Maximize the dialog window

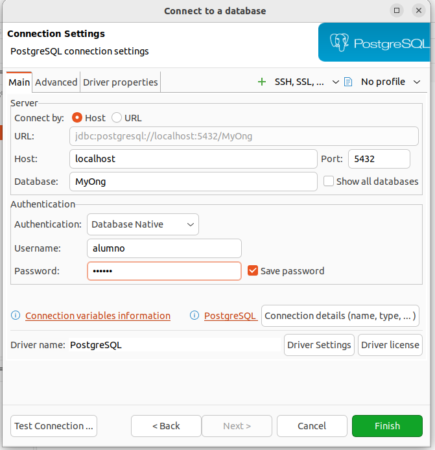(397, 10)
